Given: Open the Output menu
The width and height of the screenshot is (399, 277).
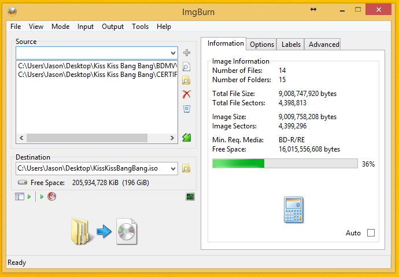Looking at the screenshot, I should [113, 27].
